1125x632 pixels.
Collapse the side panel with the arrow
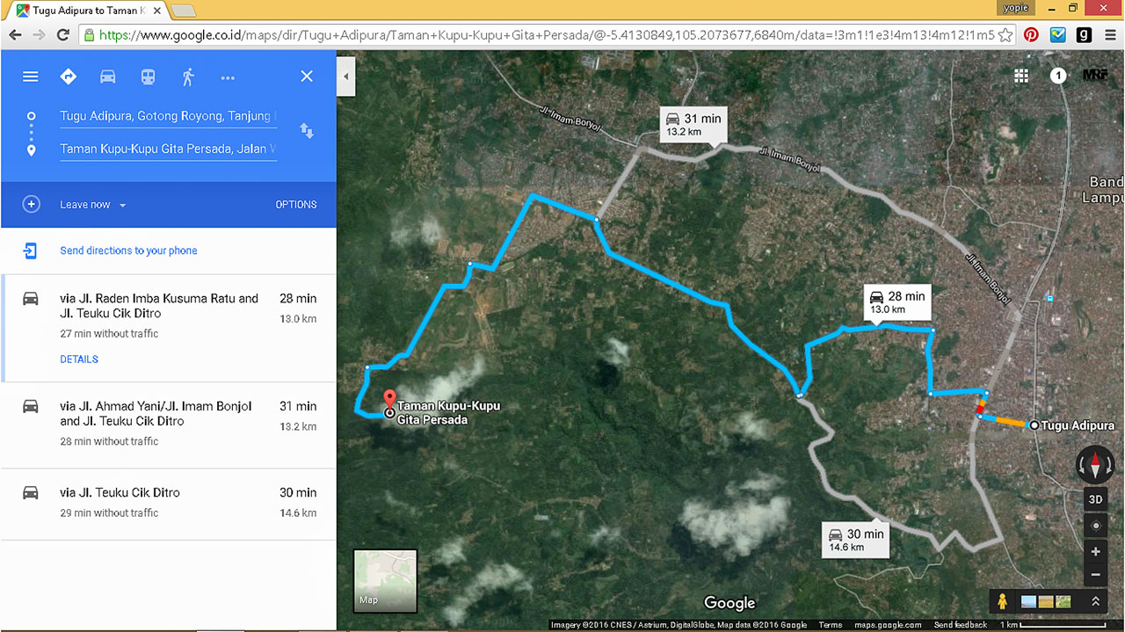(345, 76)
